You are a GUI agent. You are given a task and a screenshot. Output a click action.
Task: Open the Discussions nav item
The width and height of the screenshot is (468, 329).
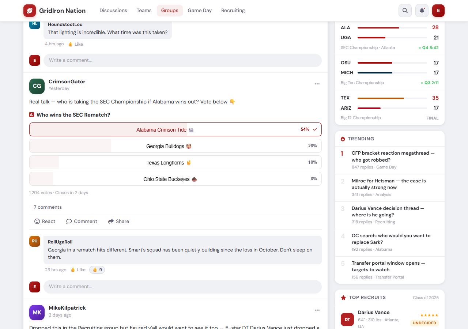click(x=113, y=11)
